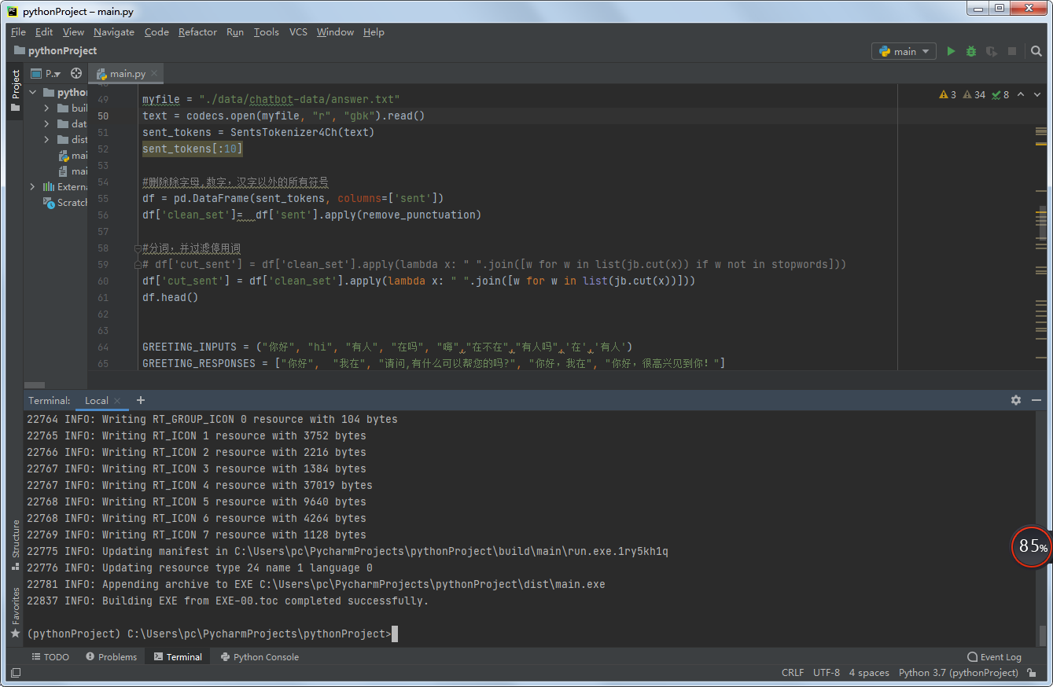Screen dimensions: 1053x687
Task: Click the 8 typos indicator
Action: [x=1000, y=94]
